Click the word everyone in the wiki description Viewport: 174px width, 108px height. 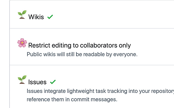[x=125, y=54]
